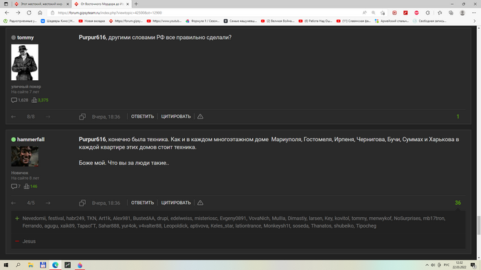
Task: Open the browser settings ellipsis menu
Action: coord(474,13)
